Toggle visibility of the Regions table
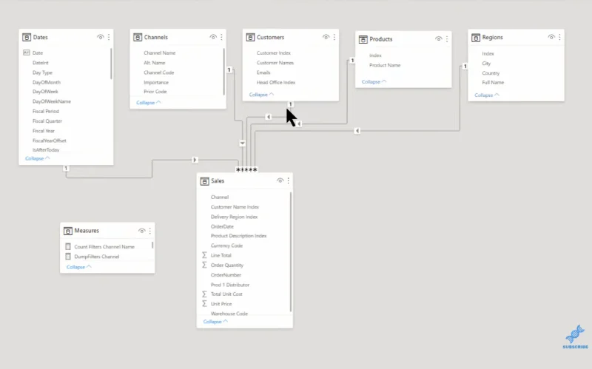592x369 pixels. [x=551, y=37]
